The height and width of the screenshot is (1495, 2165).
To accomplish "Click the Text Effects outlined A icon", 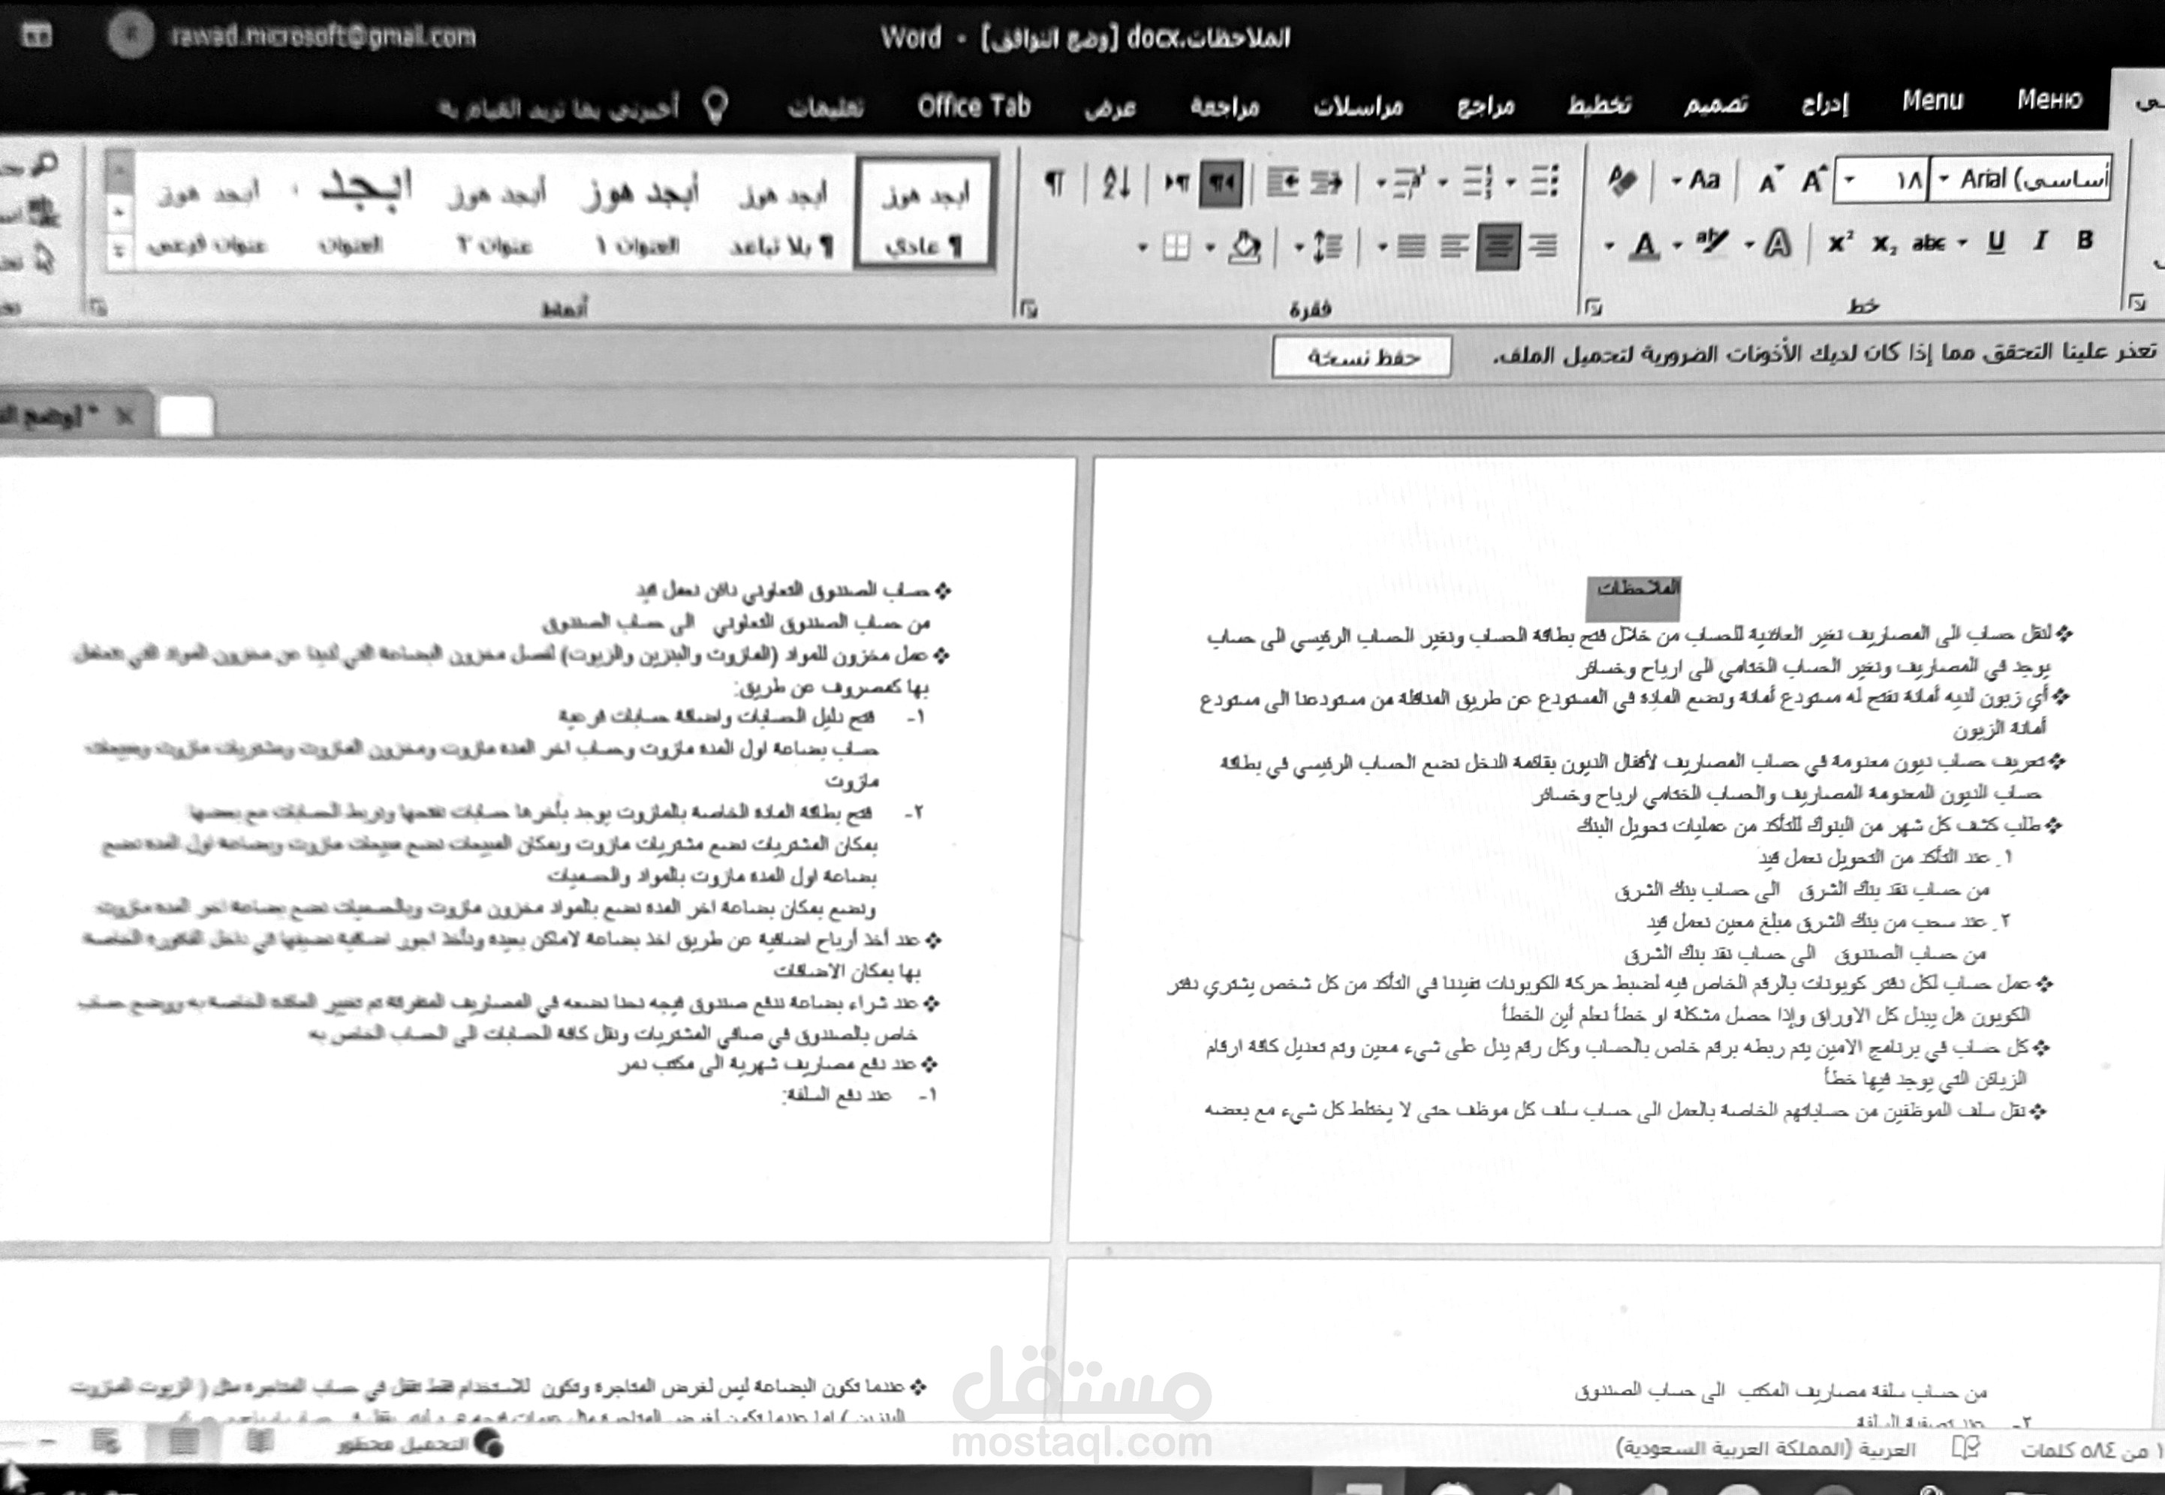I will tap(1777, 245).
